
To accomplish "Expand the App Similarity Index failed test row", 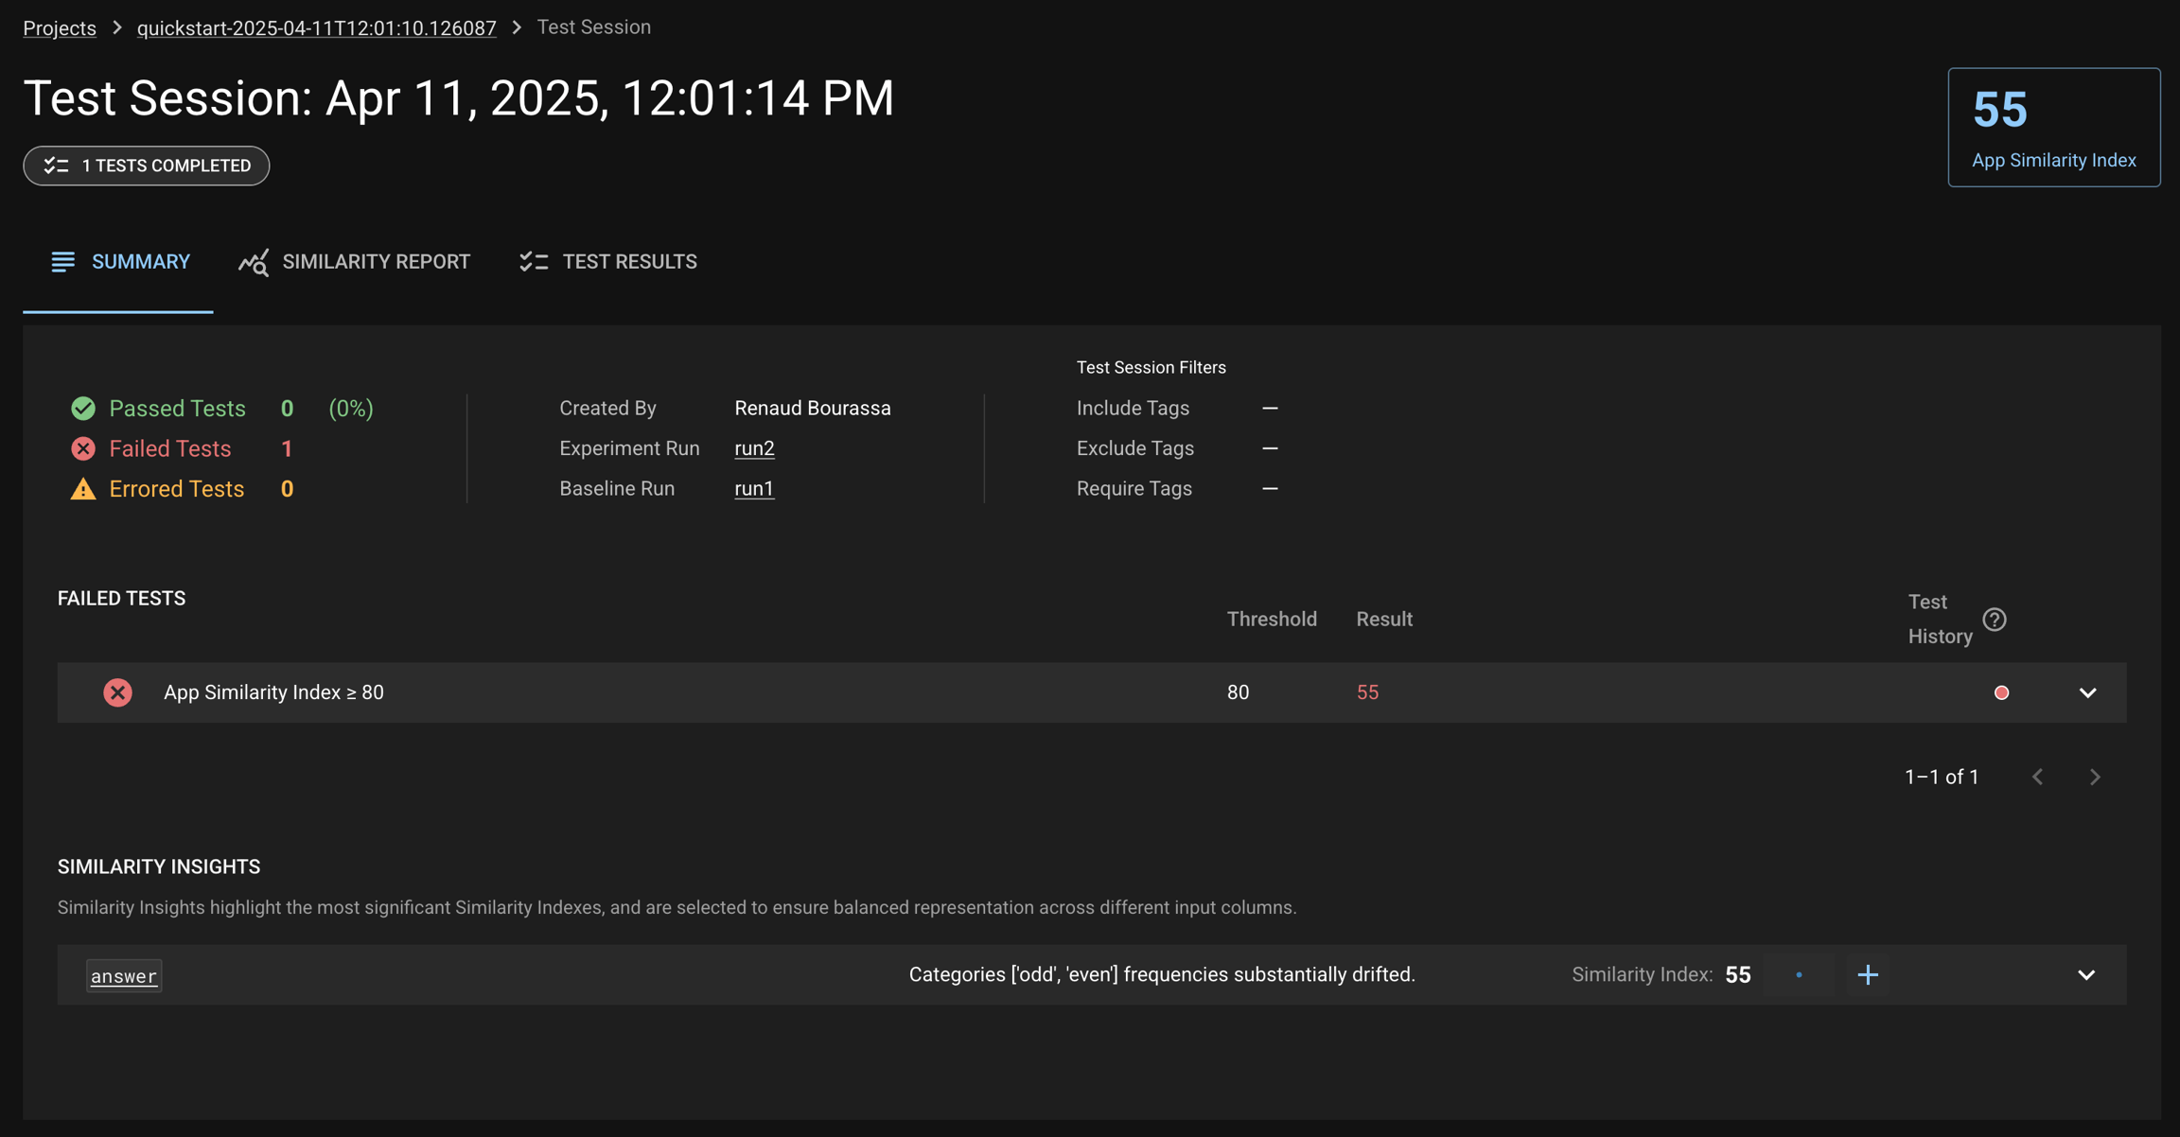I will click(x=2087, y=692).
